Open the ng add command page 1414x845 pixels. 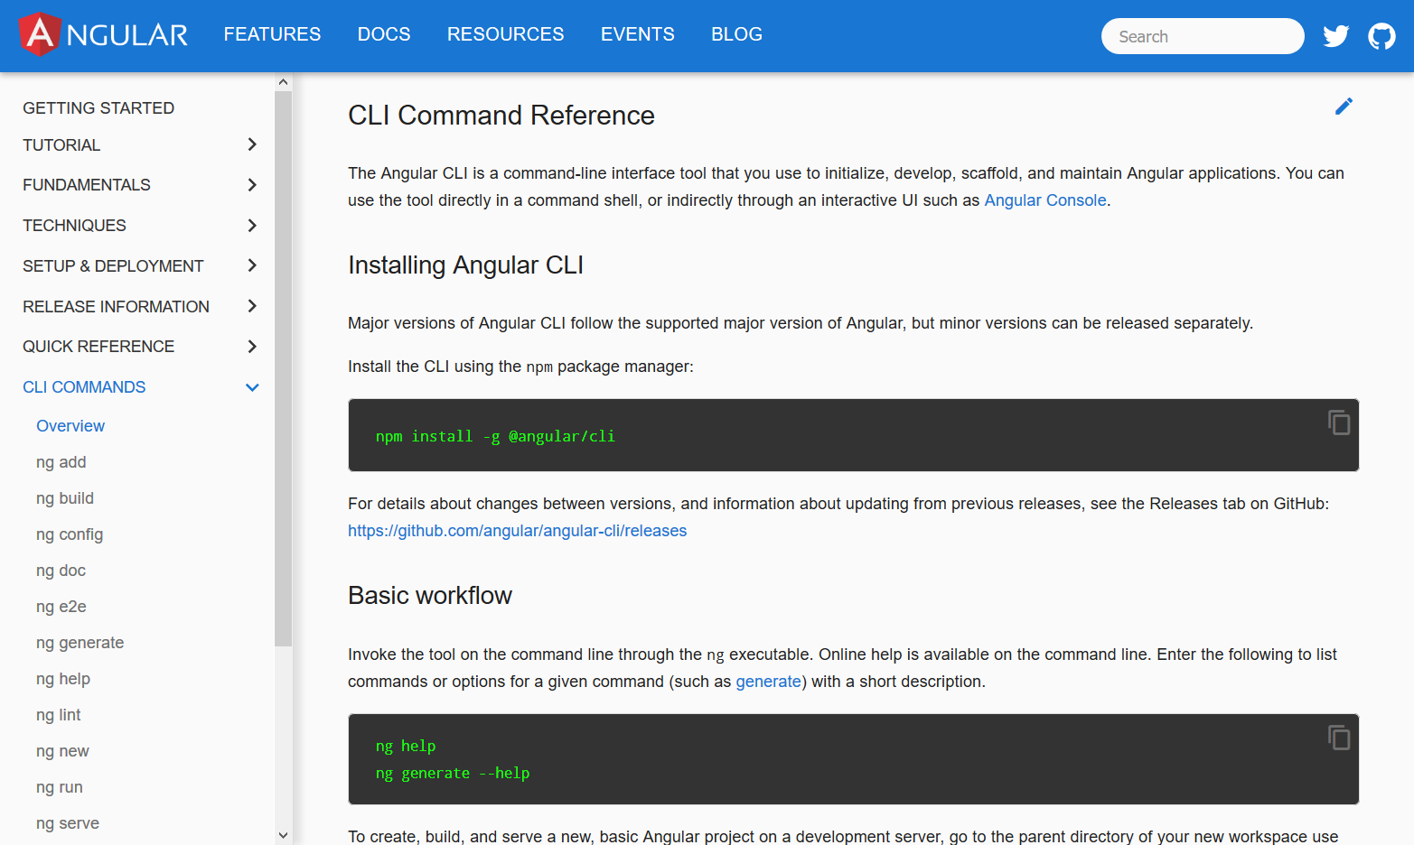click(x=61, y=462)
